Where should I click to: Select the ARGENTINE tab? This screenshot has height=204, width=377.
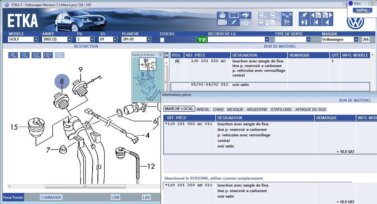point(257,109)
